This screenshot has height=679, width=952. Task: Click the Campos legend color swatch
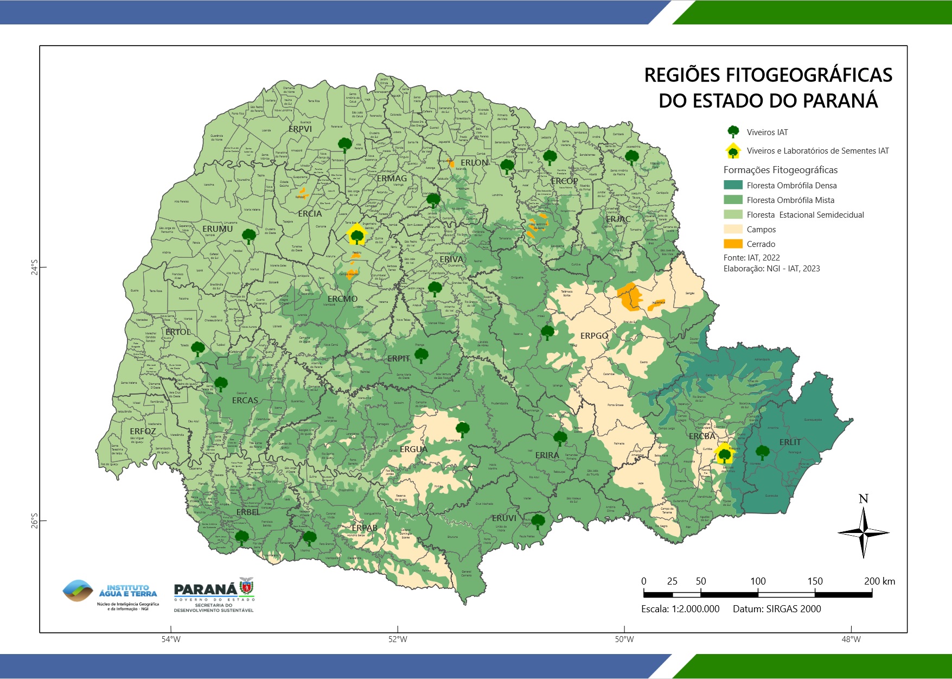tap(733, 229)
